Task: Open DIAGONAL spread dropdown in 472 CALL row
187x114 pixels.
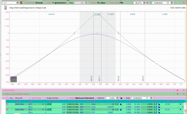Action: point(21,104)
